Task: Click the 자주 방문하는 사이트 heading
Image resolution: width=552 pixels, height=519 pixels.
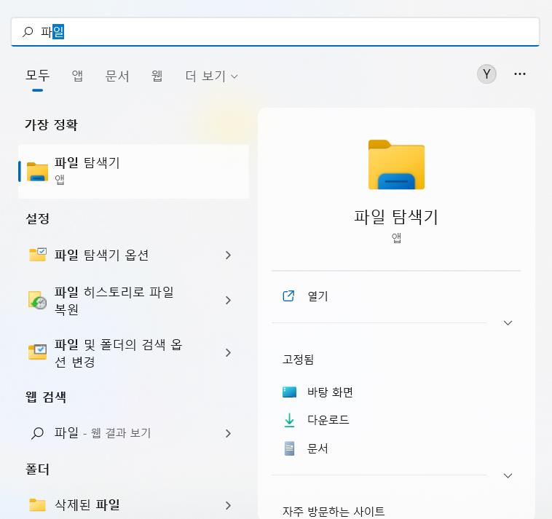Action: (334, 511)
